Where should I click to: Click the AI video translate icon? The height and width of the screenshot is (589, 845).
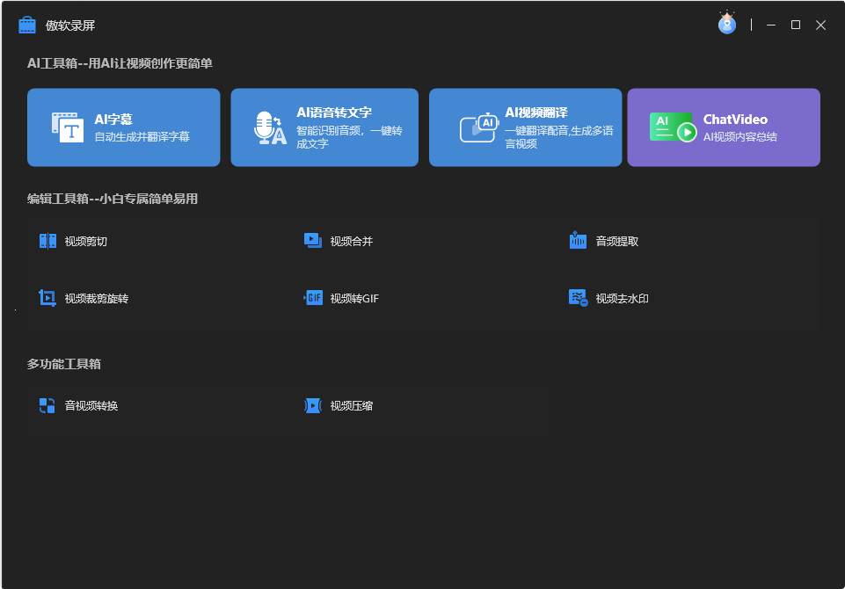pos(479,127)
